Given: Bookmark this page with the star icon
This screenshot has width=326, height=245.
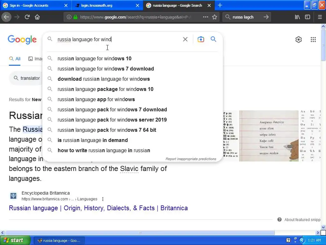Looking at the screenshot, I should click(215, 17).
